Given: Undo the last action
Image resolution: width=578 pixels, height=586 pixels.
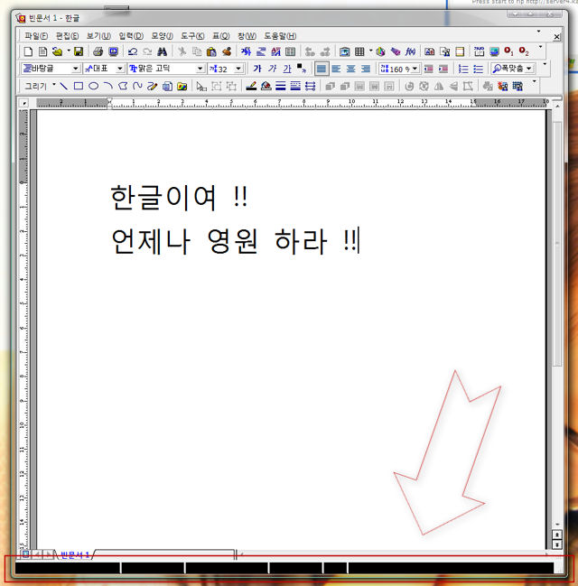Looking at the screenshot, I should pyautogui.click(x=133, y=51).
